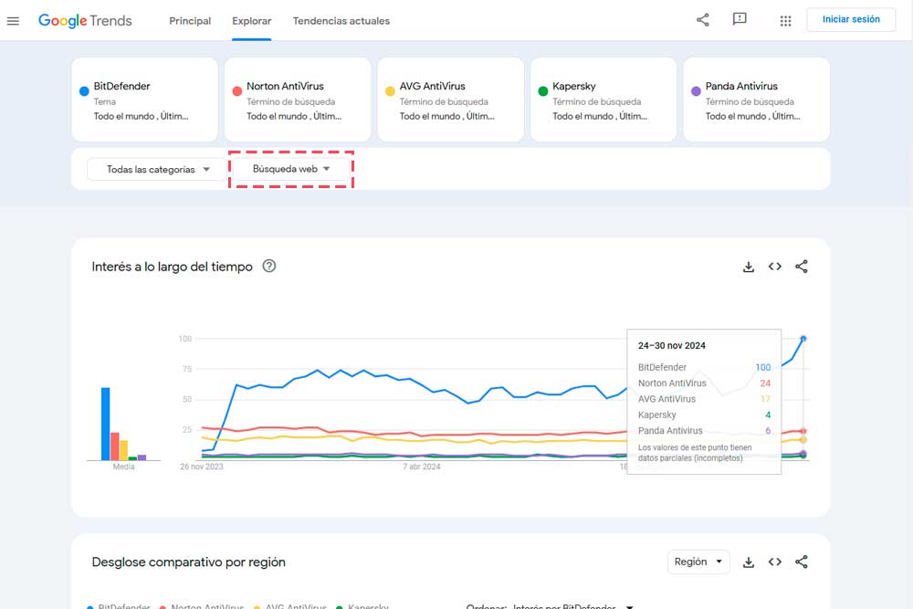Edit the Kapersky term card title

click(x=574, y=86)
